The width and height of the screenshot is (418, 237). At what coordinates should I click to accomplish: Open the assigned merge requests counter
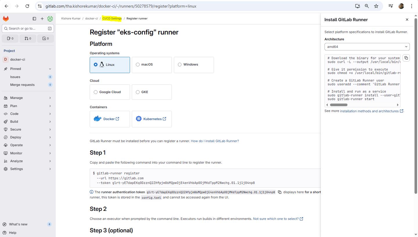click(x=28, y=38)
